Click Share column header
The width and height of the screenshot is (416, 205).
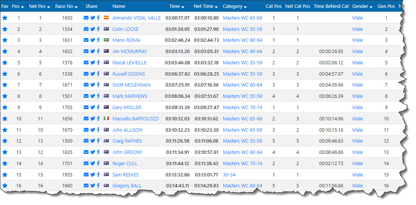click(x=91, y=6)
